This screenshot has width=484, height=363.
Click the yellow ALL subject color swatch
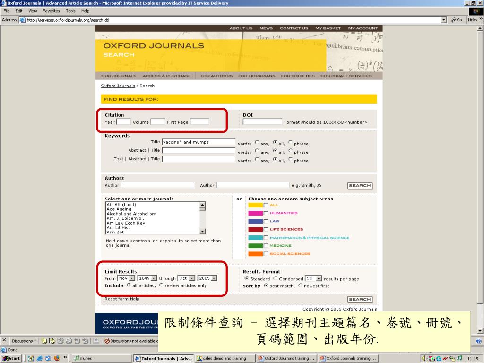pyautogui.click(x=255, y=205)
